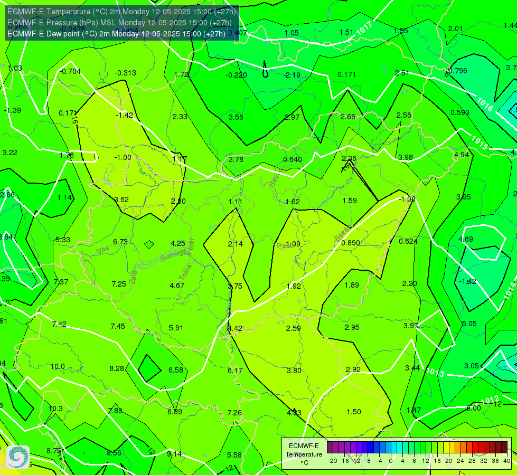Click the dew point value 7.42
517x475 pixels.
click(x=59, y=325)
